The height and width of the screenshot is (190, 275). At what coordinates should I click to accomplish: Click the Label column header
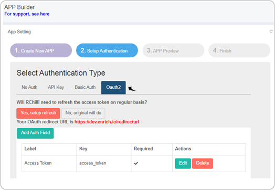(49, 149)
